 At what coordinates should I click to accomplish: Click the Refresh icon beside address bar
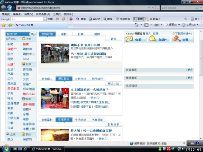pos(153,8)
